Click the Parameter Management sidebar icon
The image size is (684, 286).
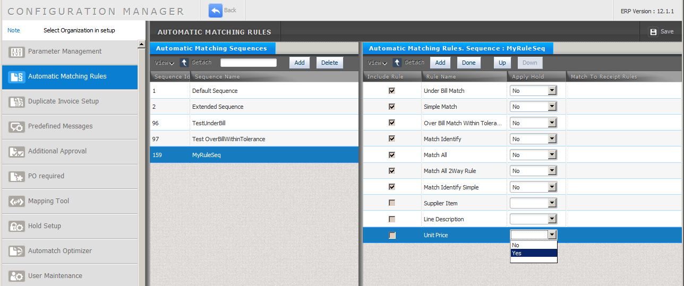pyautogui.click(x=17, y=51)
